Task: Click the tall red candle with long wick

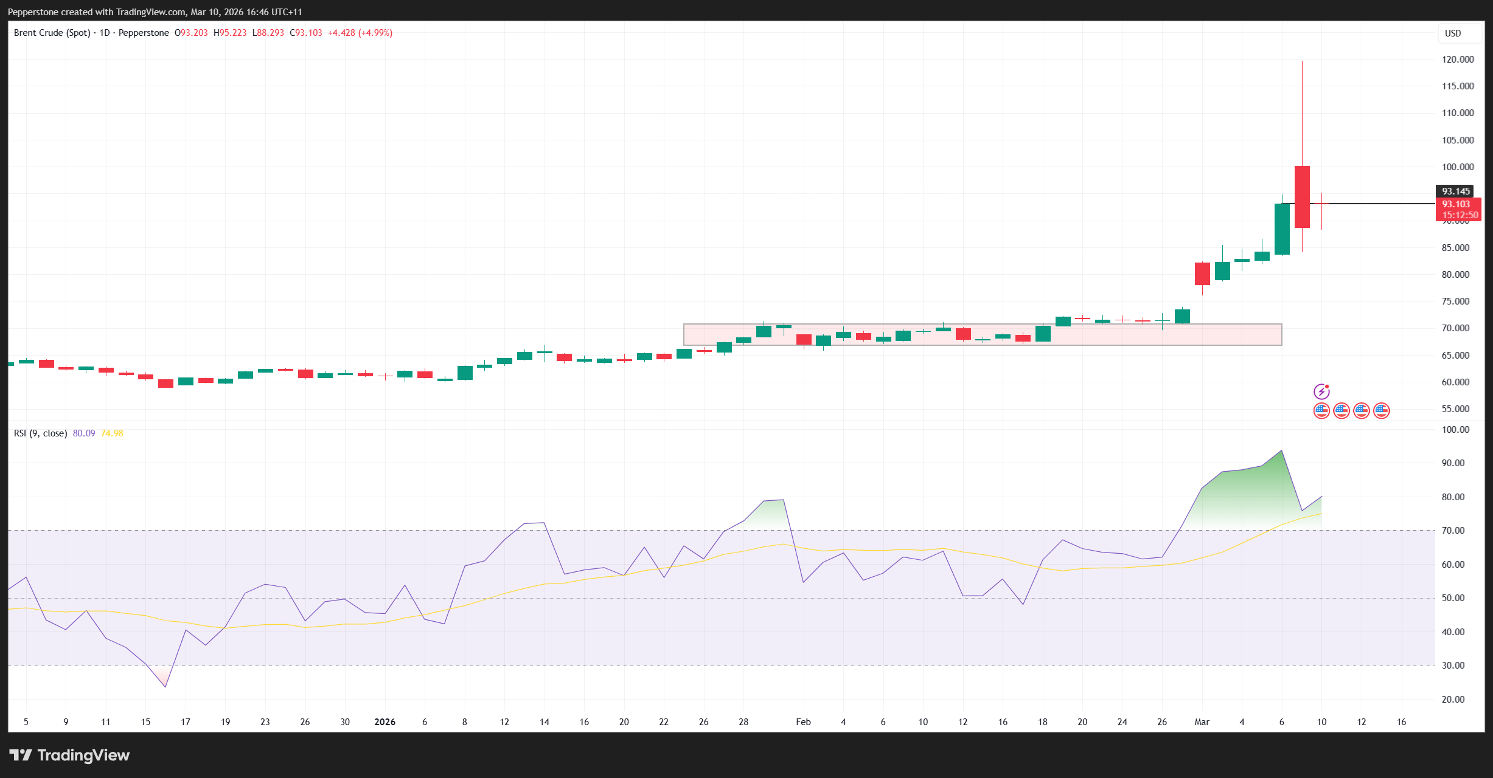Action: click(x=1302, y=196)
